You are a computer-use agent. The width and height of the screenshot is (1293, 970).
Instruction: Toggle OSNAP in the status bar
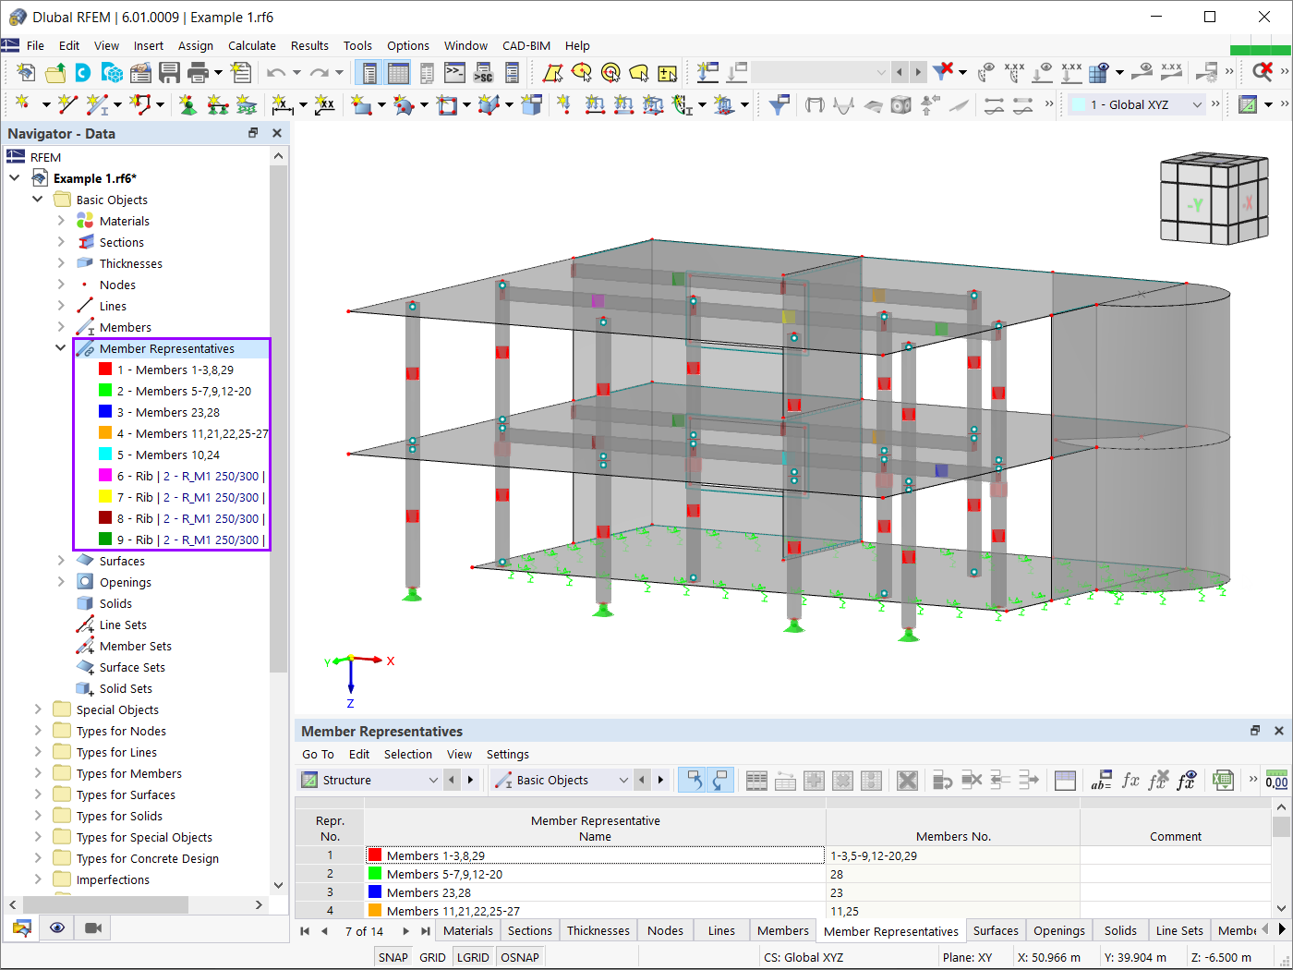(x=520, y=957)
